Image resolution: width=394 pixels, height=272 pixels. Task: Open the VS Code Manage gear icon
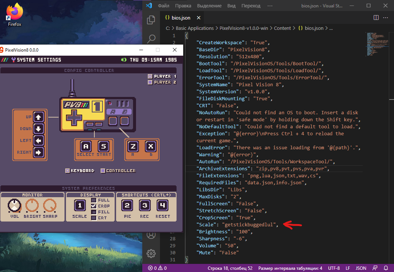click(x=151, y=254)
